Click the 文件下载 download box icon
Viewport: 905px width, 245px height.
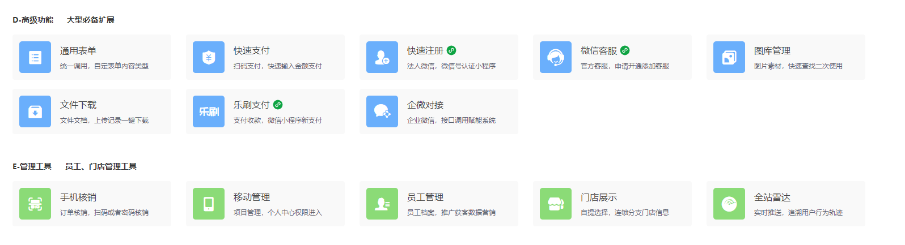tap(35, 111)
